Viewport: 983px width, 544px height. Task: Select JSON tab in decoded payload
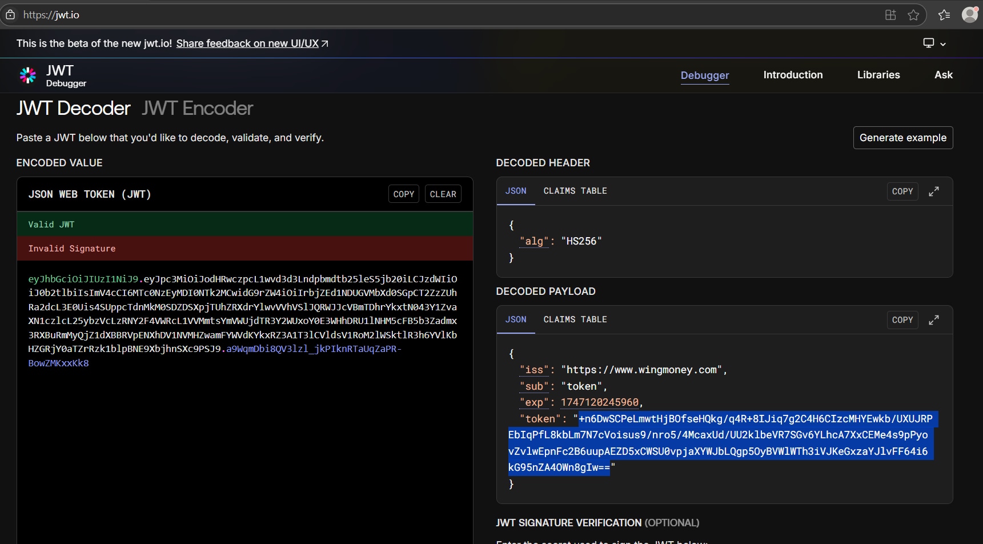coord(516,319)
